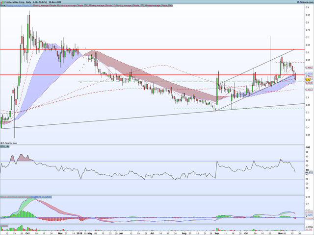
Task: Click the Aug label on the time axis
Action: tap(184, 233)
